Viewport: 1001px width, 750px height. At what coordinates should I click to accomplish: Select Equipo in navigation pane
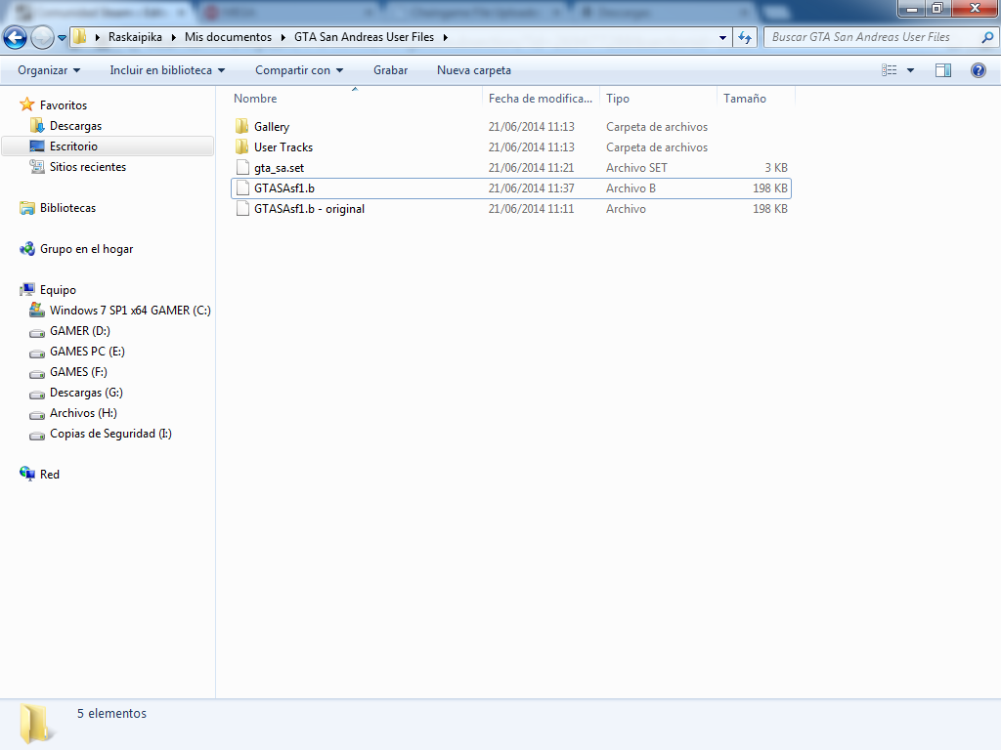coord(58,289)
